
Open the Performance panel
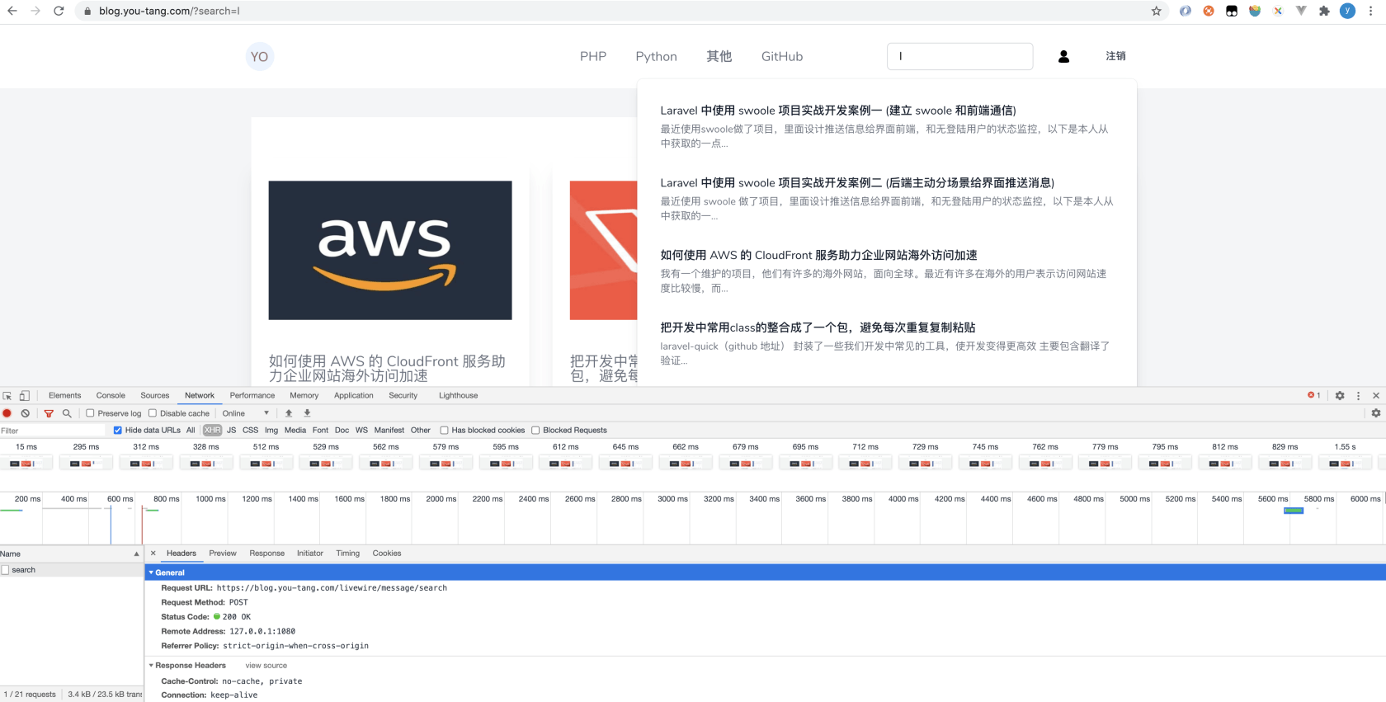[252, 396]
